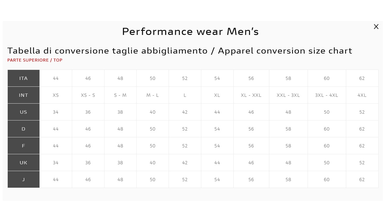Select the J row header
386x222 pixels.
coord(23,179)
